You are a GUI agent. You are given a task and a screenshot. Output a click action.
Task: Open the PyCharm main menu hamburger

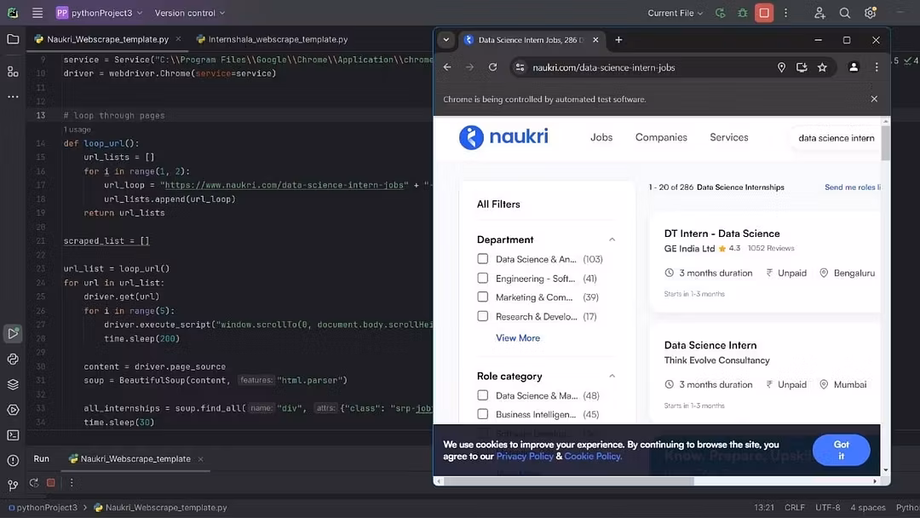coord(37,13)
